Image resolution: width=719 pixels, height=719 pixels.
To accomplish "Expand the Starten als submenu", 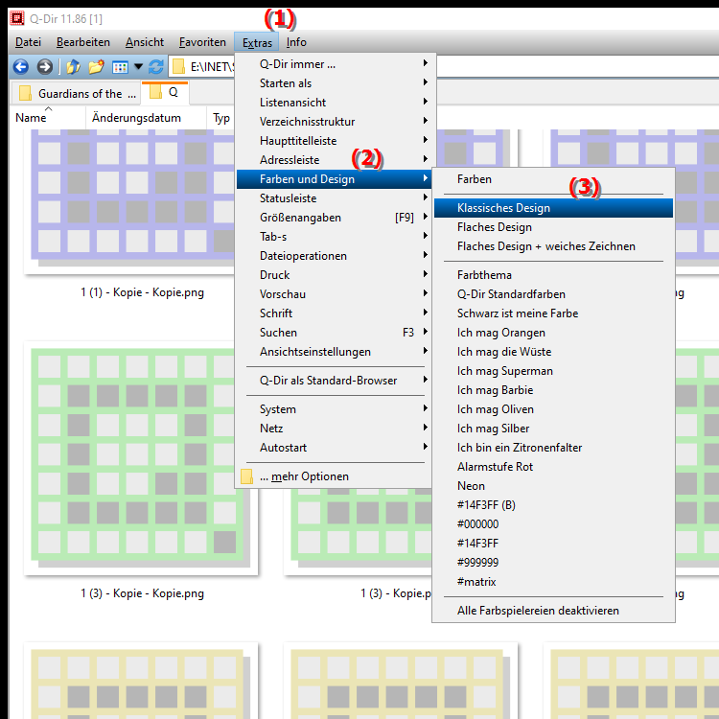I will (x=334, y=83).
